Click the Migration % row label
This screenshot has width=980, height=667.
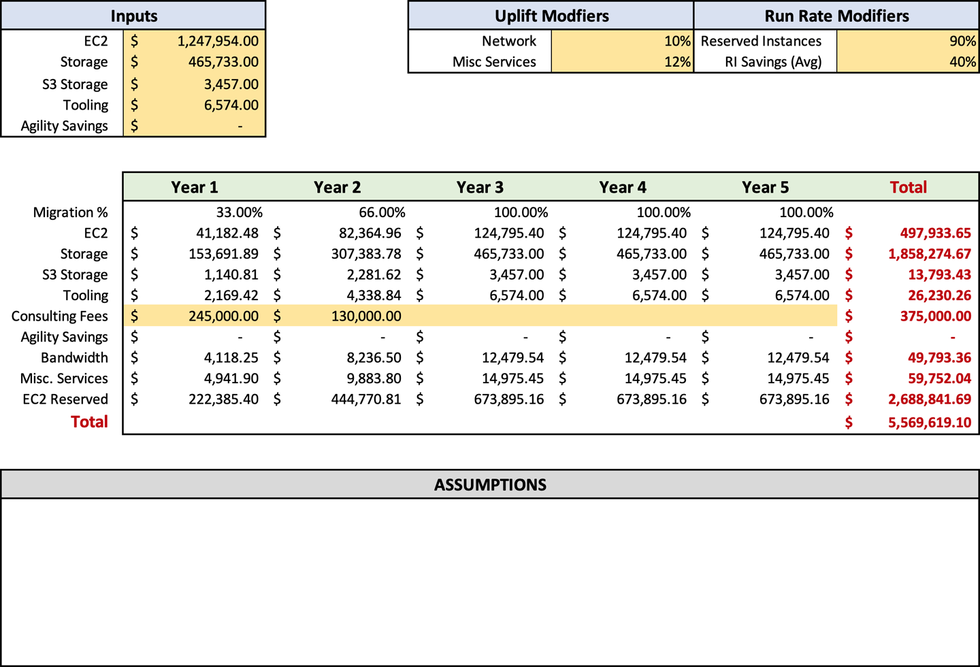(x=70, y=212)
